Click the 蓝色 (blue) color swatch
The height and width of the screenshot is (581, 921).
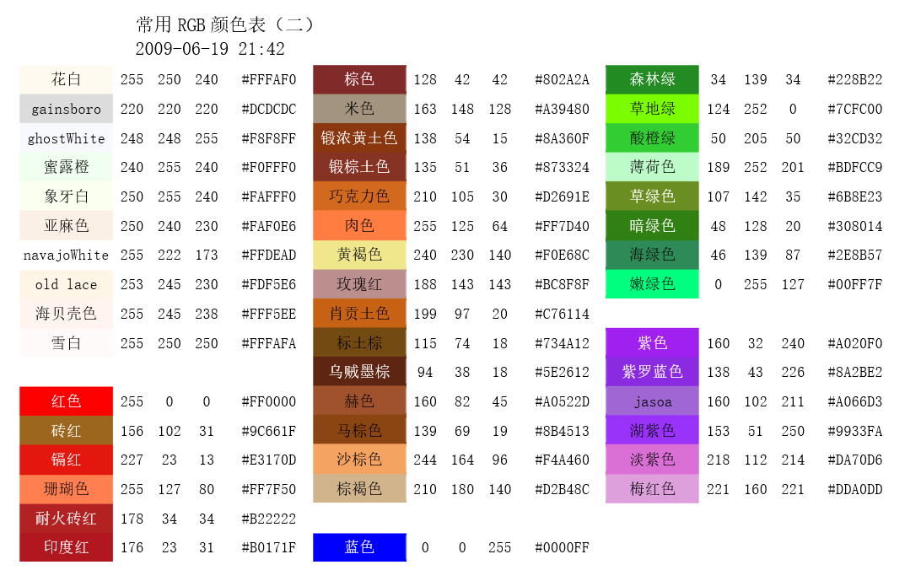pos(359,547)
